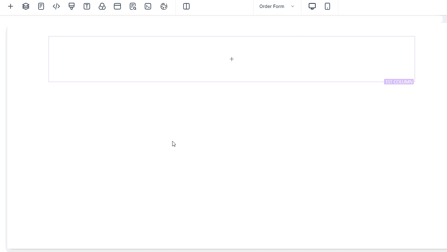Open the page search SEO icon
Image resolution: width=447 pixels, height=252 pixels.
coord(133,6)
